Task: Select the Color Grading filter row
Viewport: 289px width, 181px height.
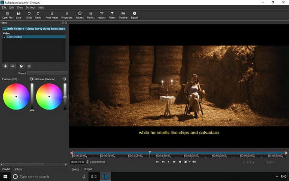Action: 34,37
